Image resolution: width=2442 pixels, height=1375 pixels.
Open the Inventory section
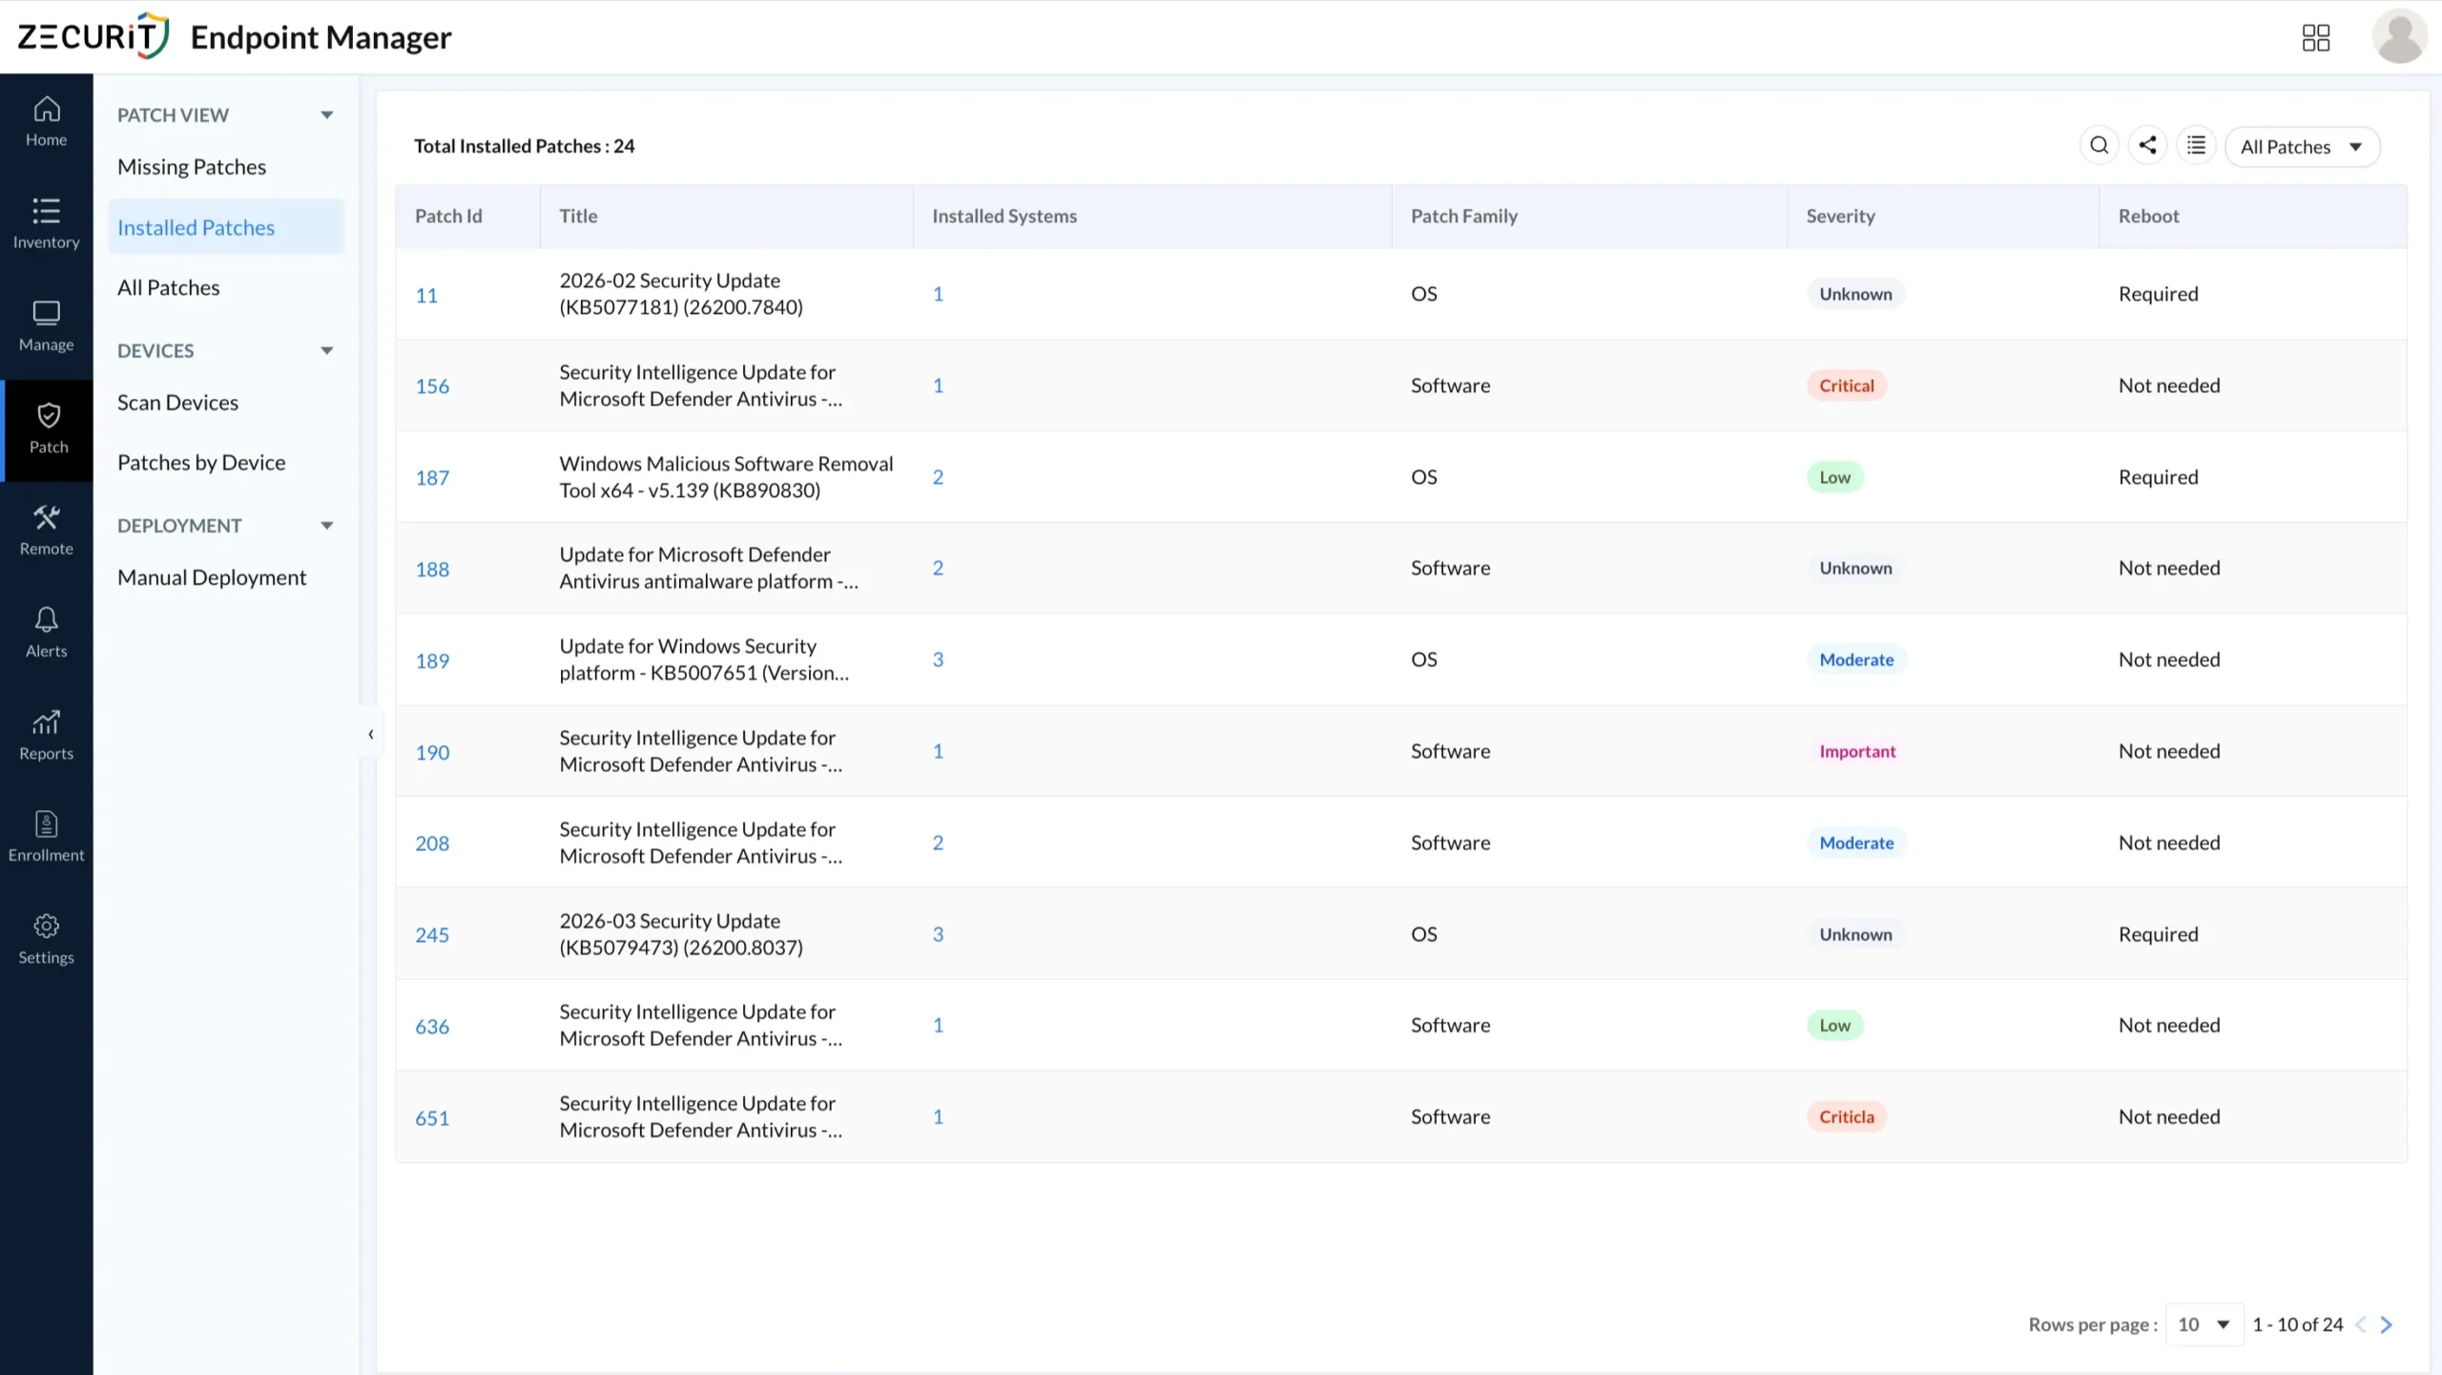point(46,224)
